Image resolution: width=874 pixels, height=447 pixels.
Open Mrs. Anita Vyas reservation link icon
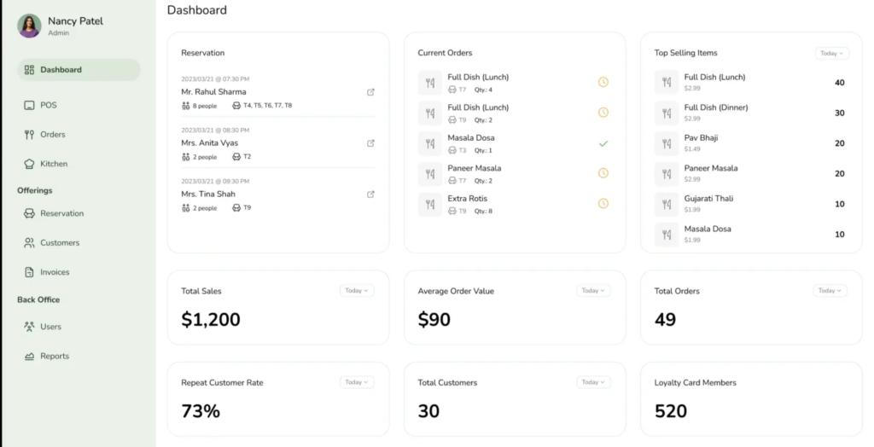pos(370,143)
